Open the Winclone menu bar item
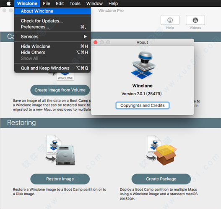 point(27,3)
